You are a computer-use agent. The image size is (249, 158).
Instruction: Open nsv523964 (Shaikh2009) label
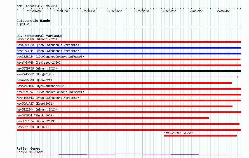[x=35, y=115]
